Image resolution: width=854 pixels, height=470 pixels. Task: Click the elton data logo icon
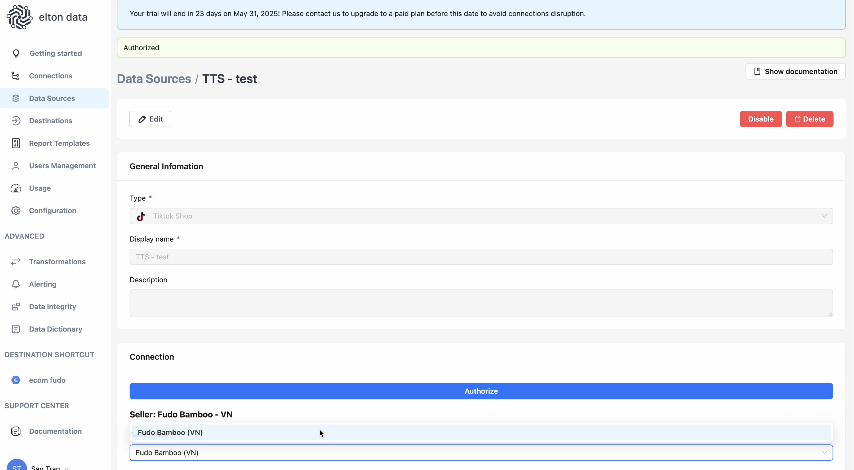tap(20, 17)
